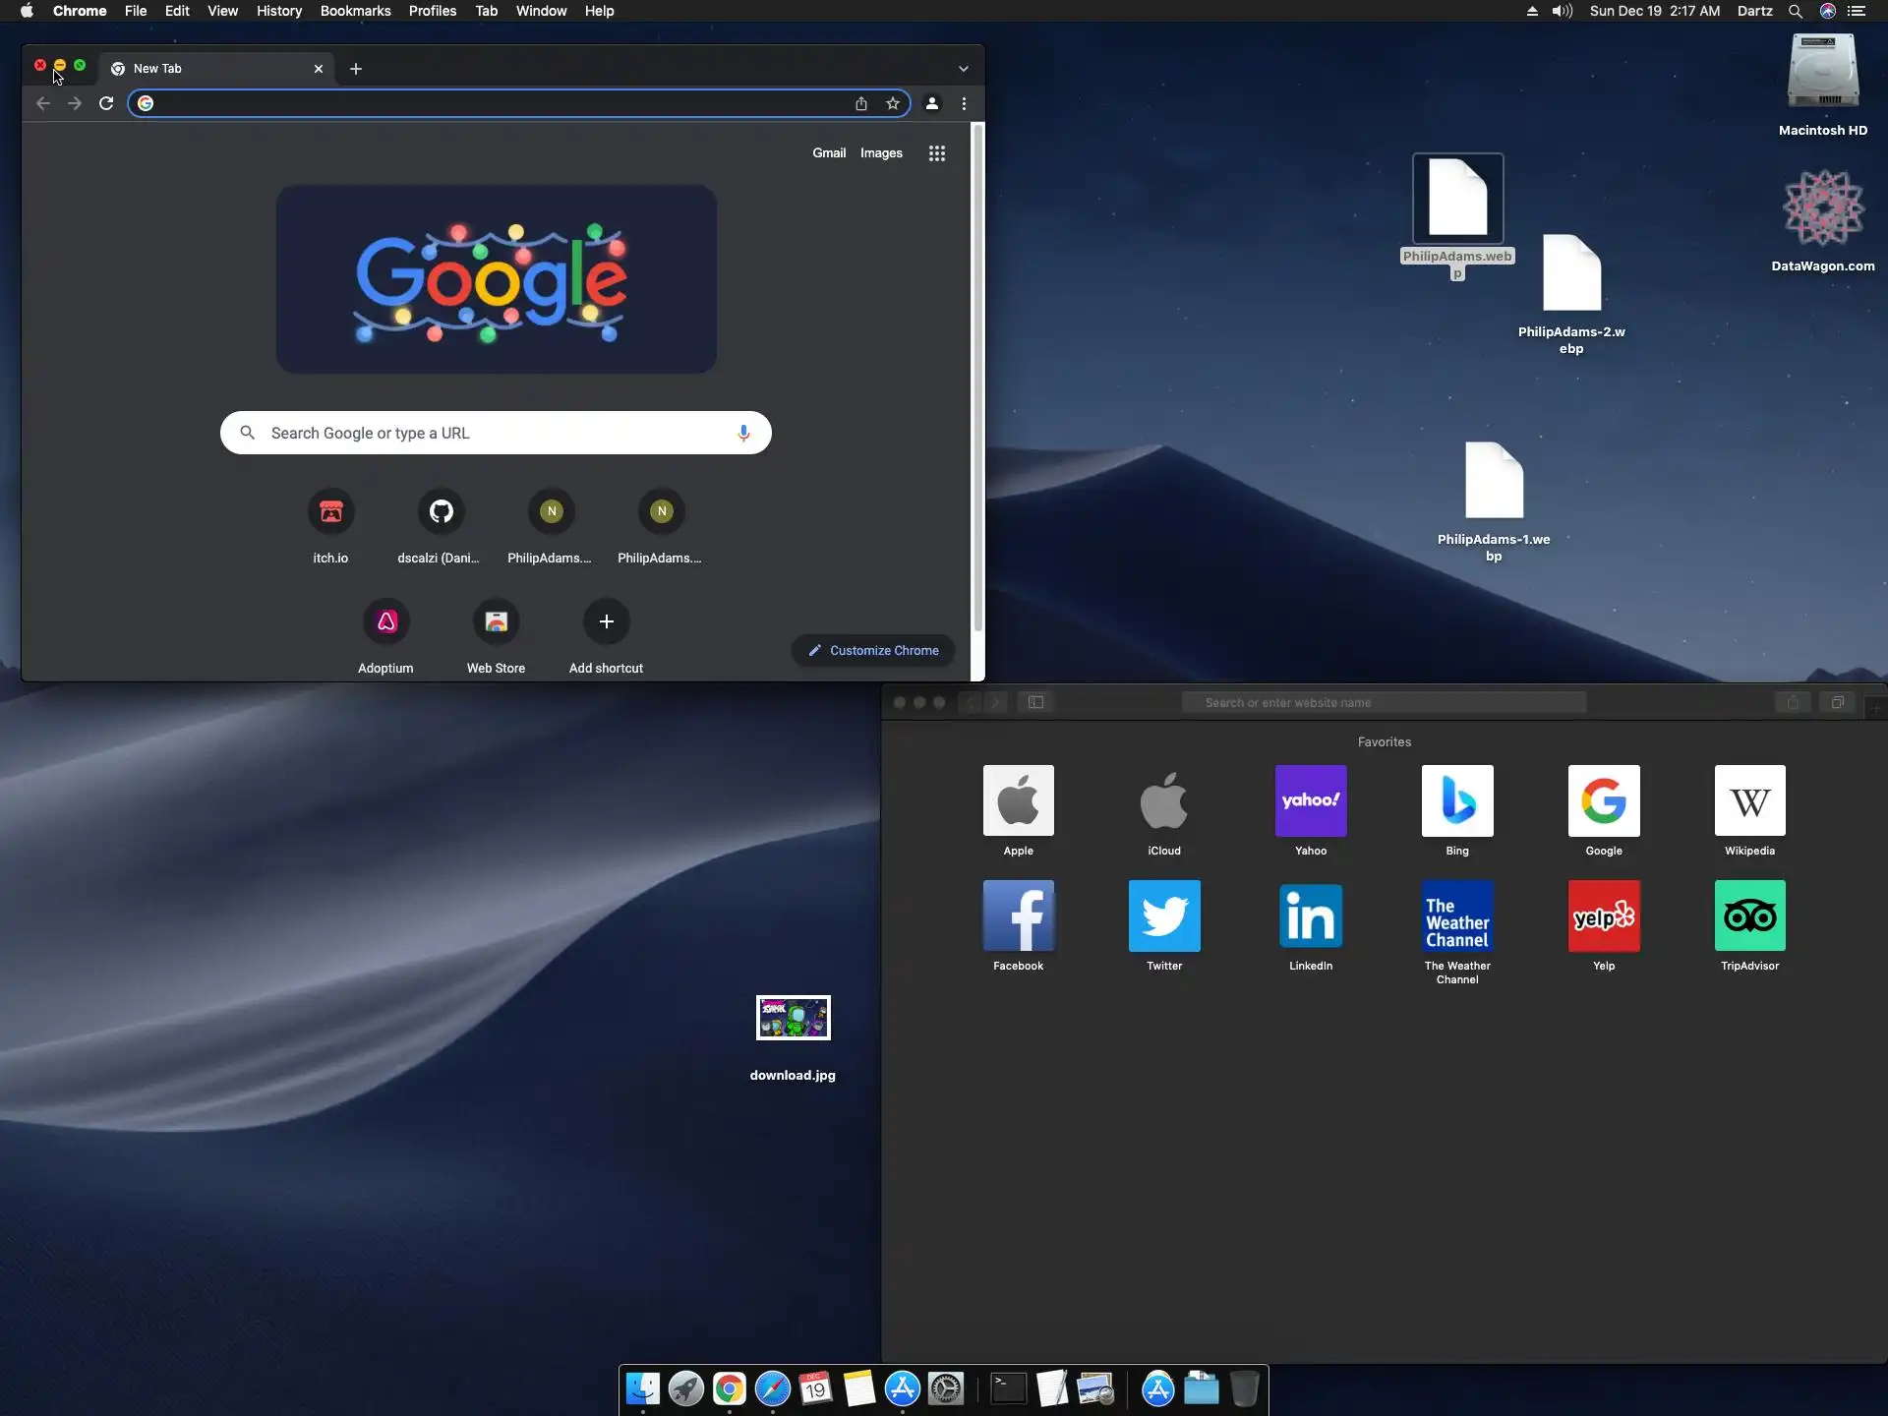This screenshot has width=1888, height=1416.
Task: Open the Chrome three-dot menu
Action: click(x=964, y=103)
